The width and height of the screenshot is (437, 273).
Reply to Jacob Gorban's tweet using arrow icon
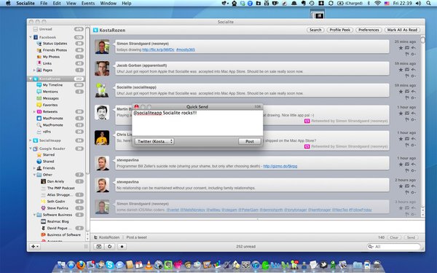tap(413, 70)
